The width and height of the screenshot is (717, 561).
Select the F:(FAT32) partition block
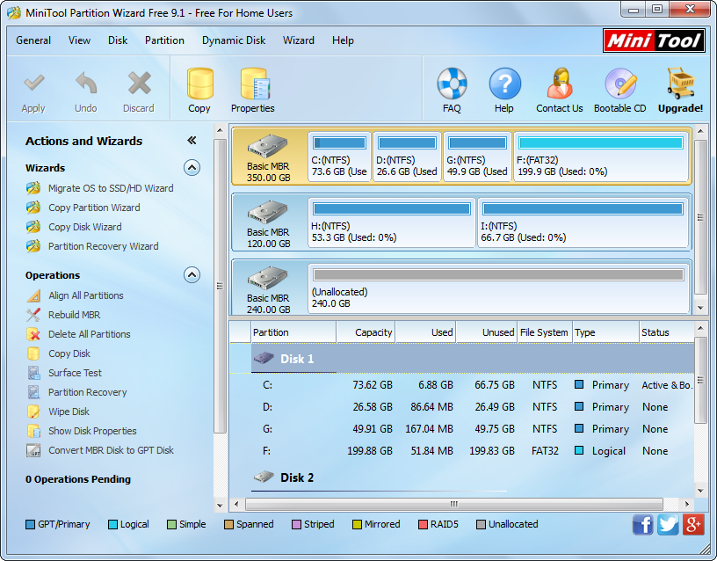pos(601,157)
